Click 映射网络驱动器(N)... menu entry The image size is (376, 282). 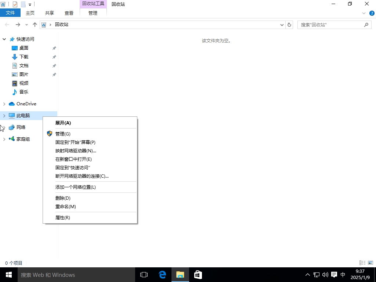(76, 151)
